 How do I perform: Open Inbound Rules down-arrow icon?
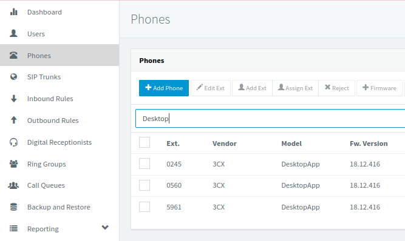click(x=14, y=99)
